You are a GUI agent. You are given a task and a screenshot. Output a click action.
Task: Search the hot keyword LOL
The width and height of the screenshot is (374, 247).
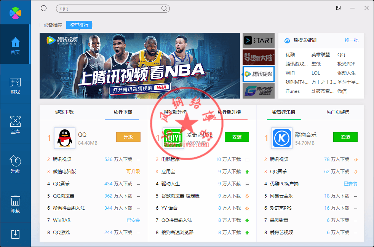point(316,73)
